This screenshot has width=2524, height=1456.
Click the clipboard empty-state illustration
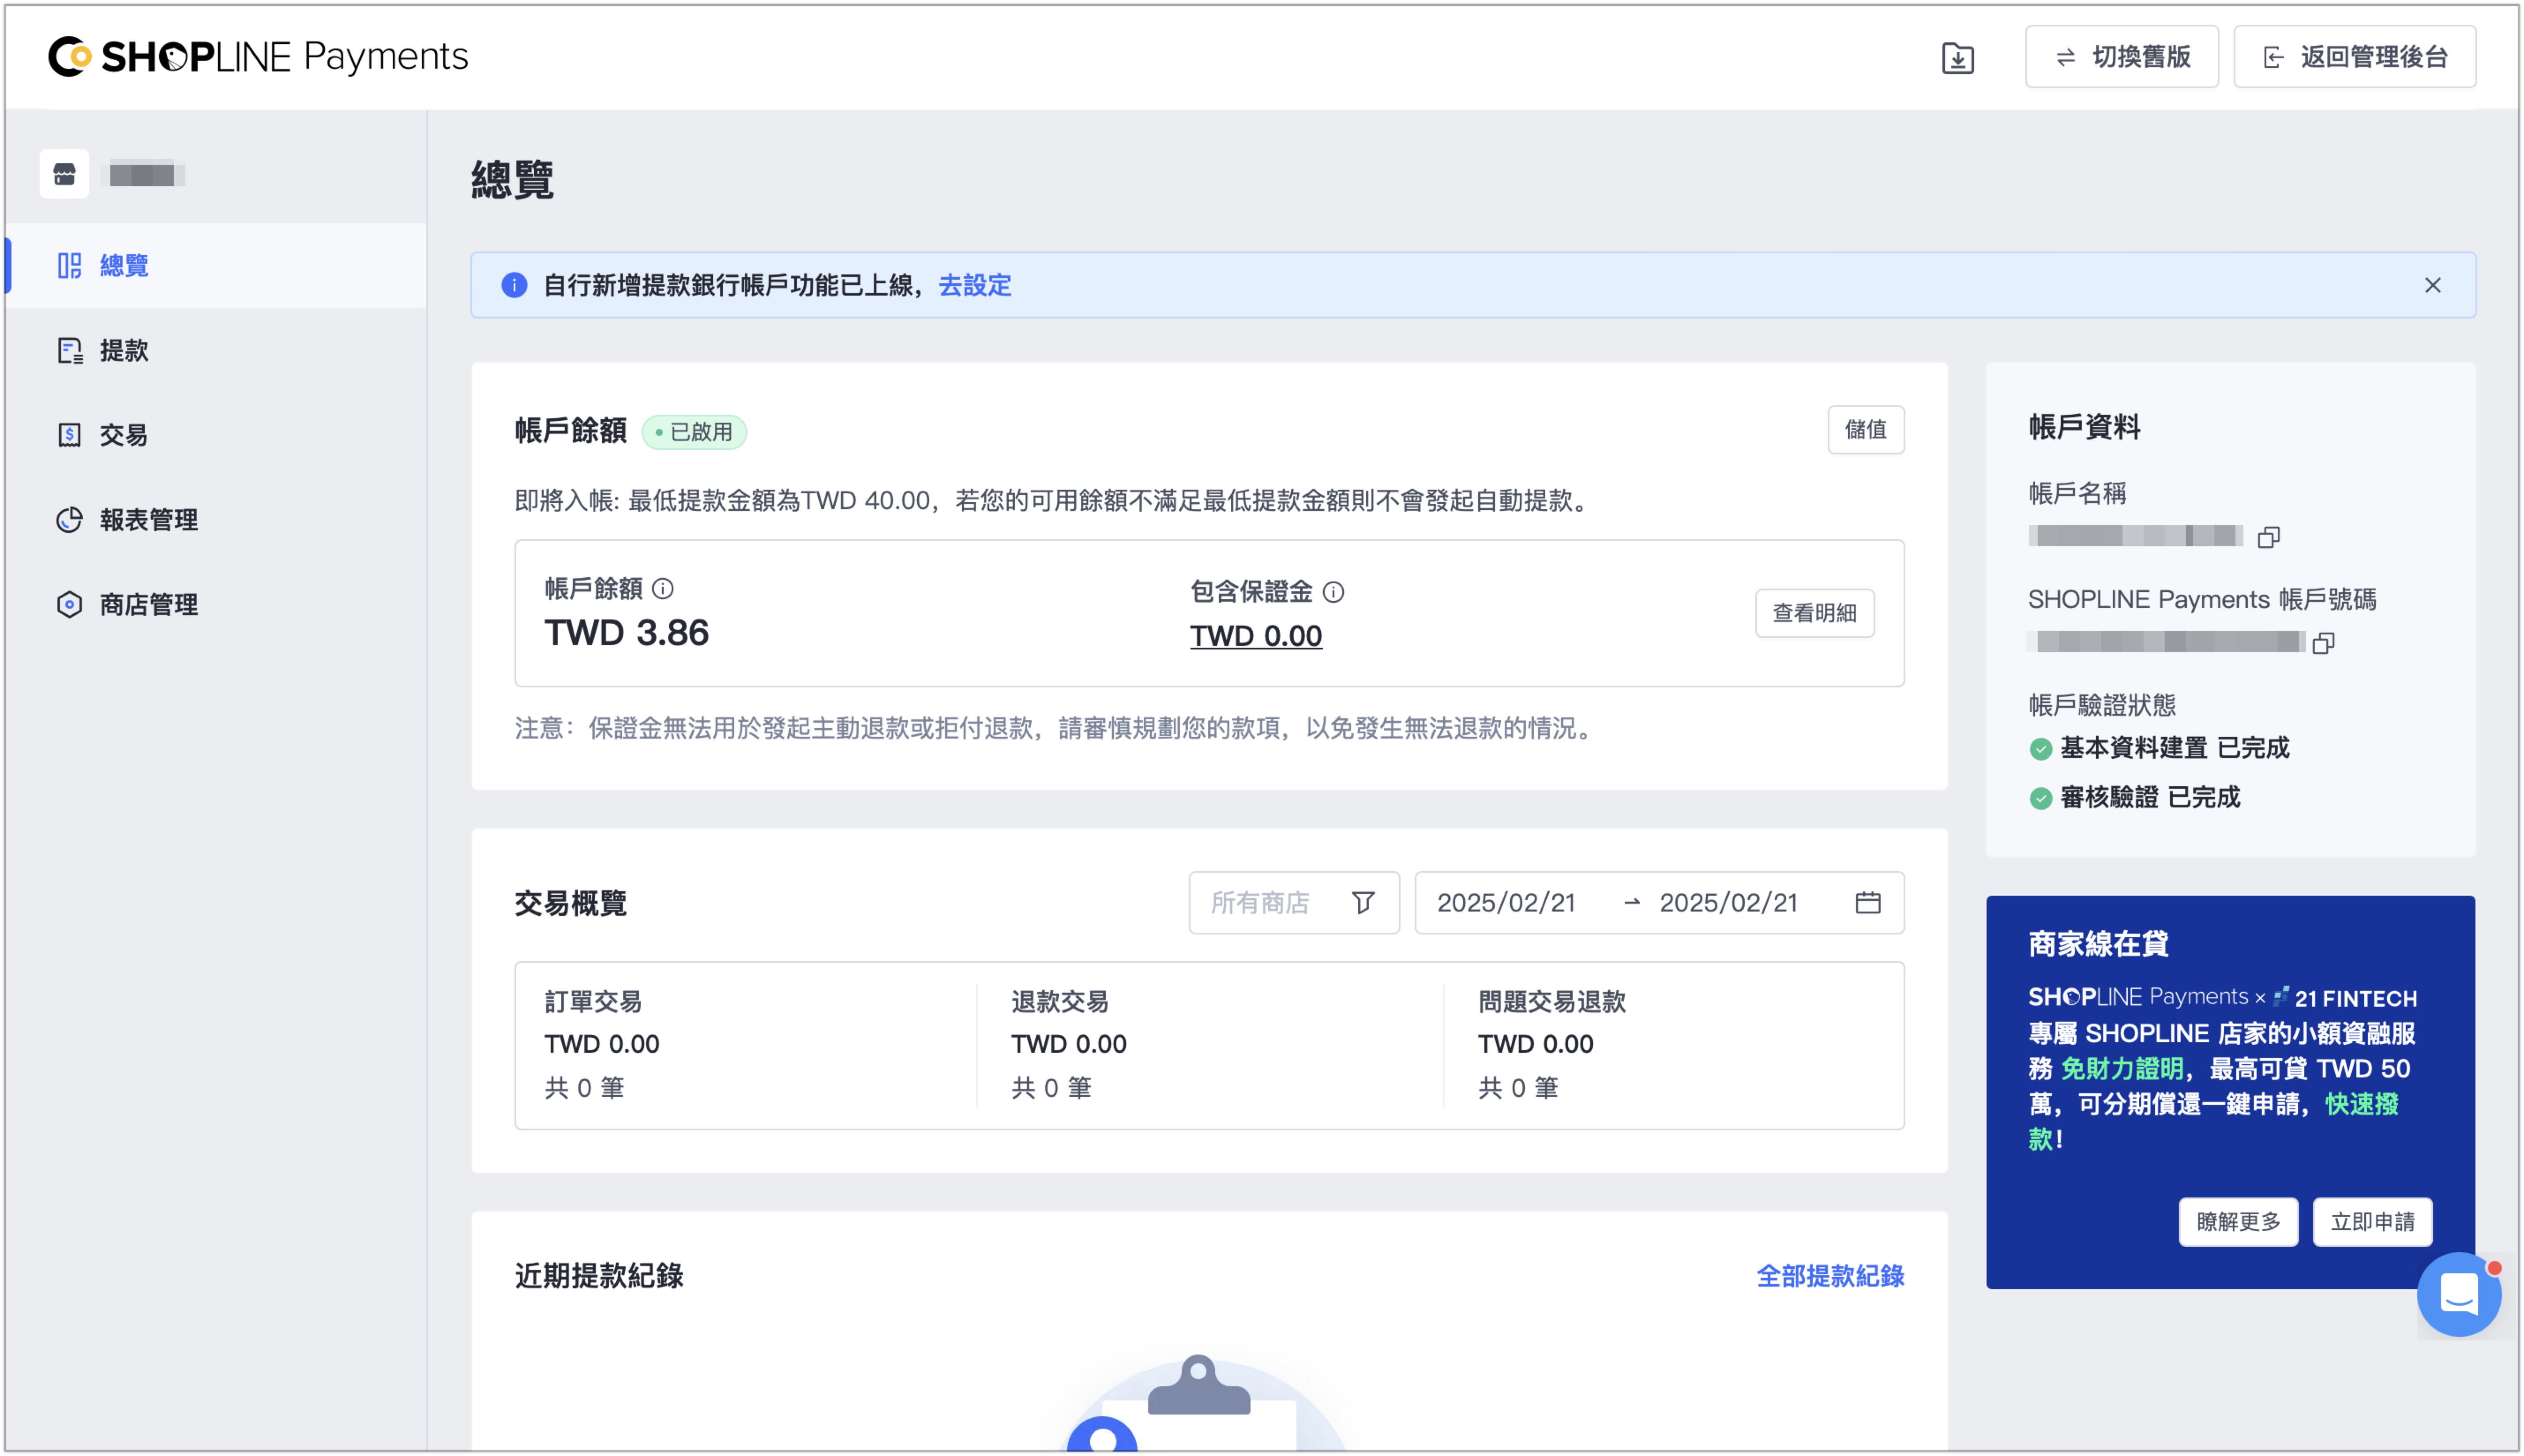1200,1404
